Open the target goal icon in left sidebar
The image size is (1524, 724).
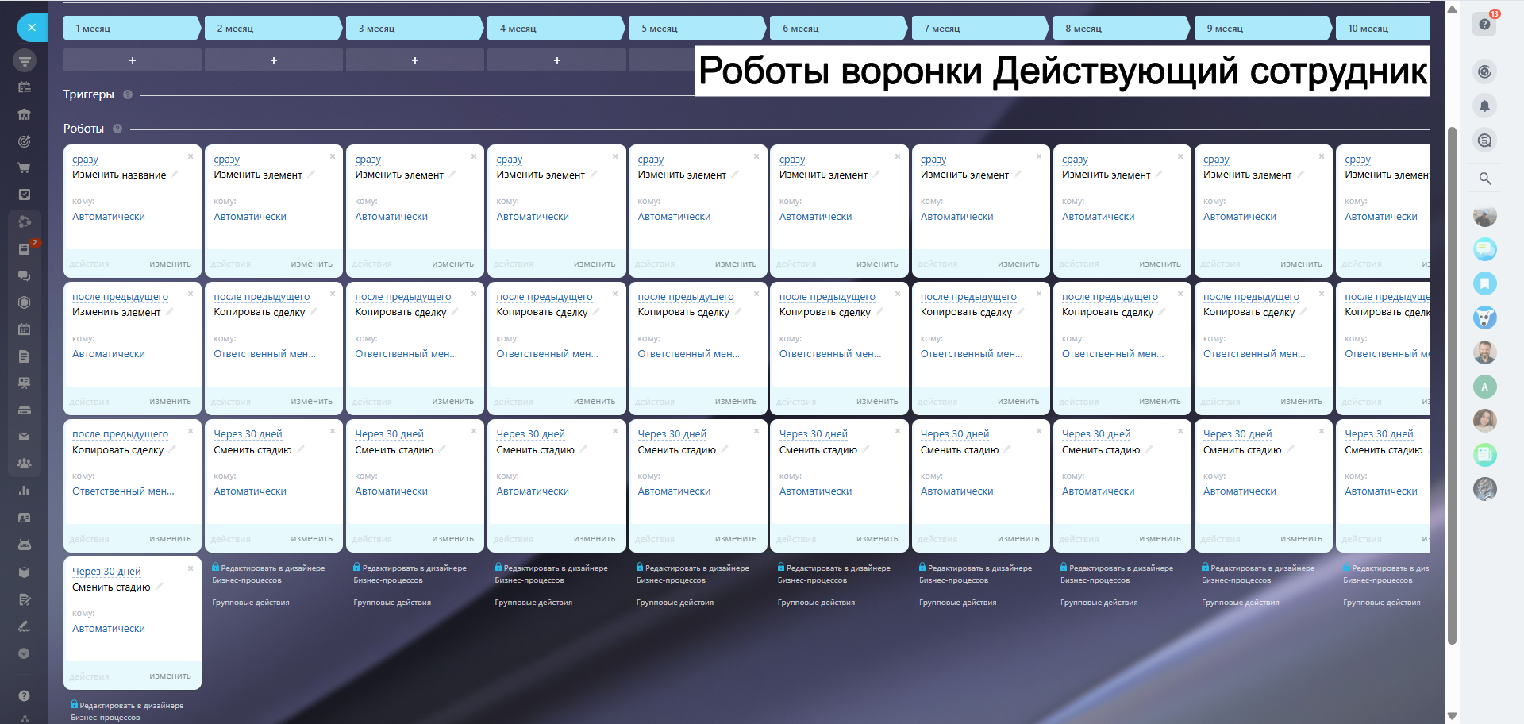[x=25, y=141]
